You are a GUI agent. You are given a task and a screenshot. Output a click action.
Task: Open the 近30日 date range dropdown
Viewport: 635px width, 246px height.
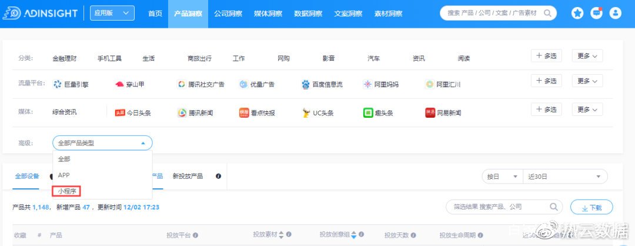[x=566, y=177]
